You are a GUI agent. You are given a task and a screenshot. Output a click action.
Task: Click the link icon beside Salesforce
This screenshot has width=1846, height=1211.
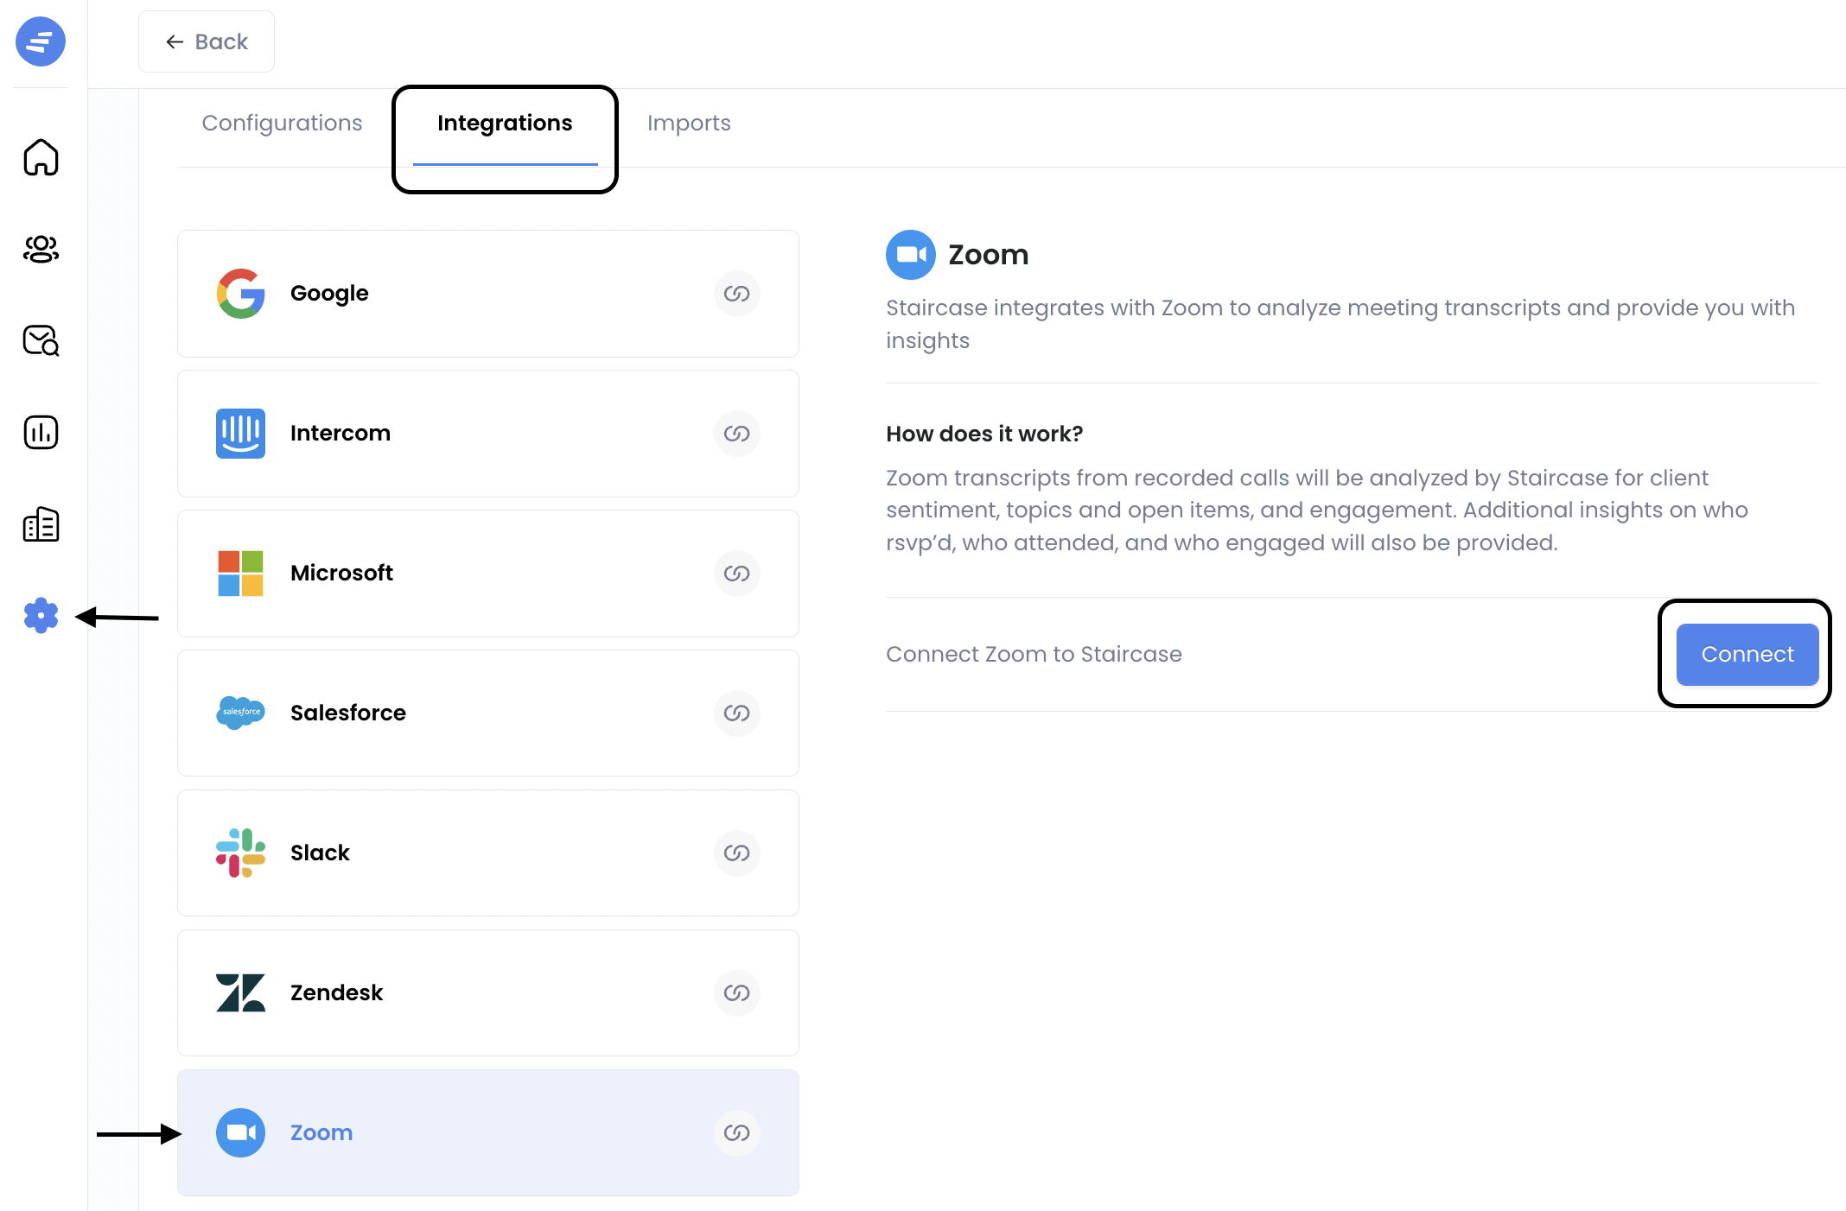[736, 713]
